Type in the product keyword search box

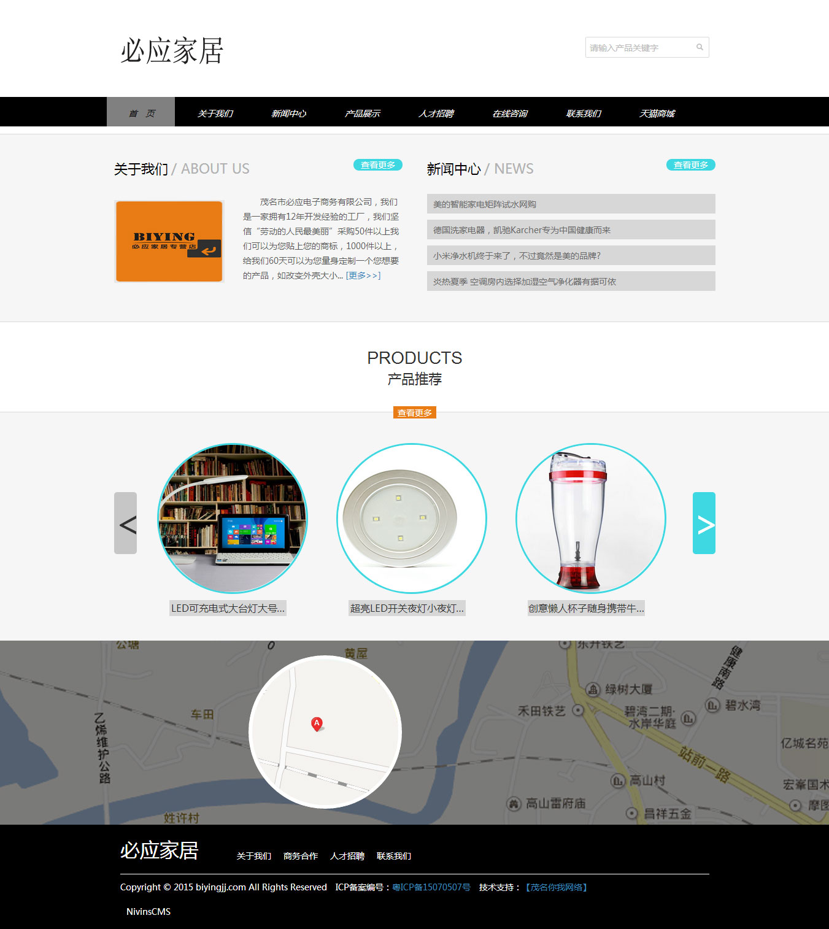[x=638, y=47]
